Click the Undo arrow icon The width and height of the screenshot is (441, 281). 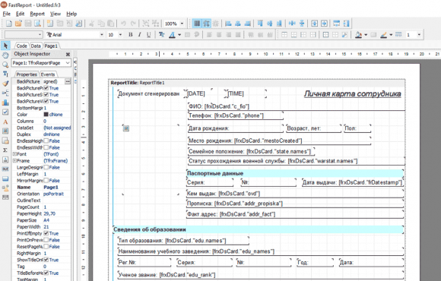tap(123, 24)
